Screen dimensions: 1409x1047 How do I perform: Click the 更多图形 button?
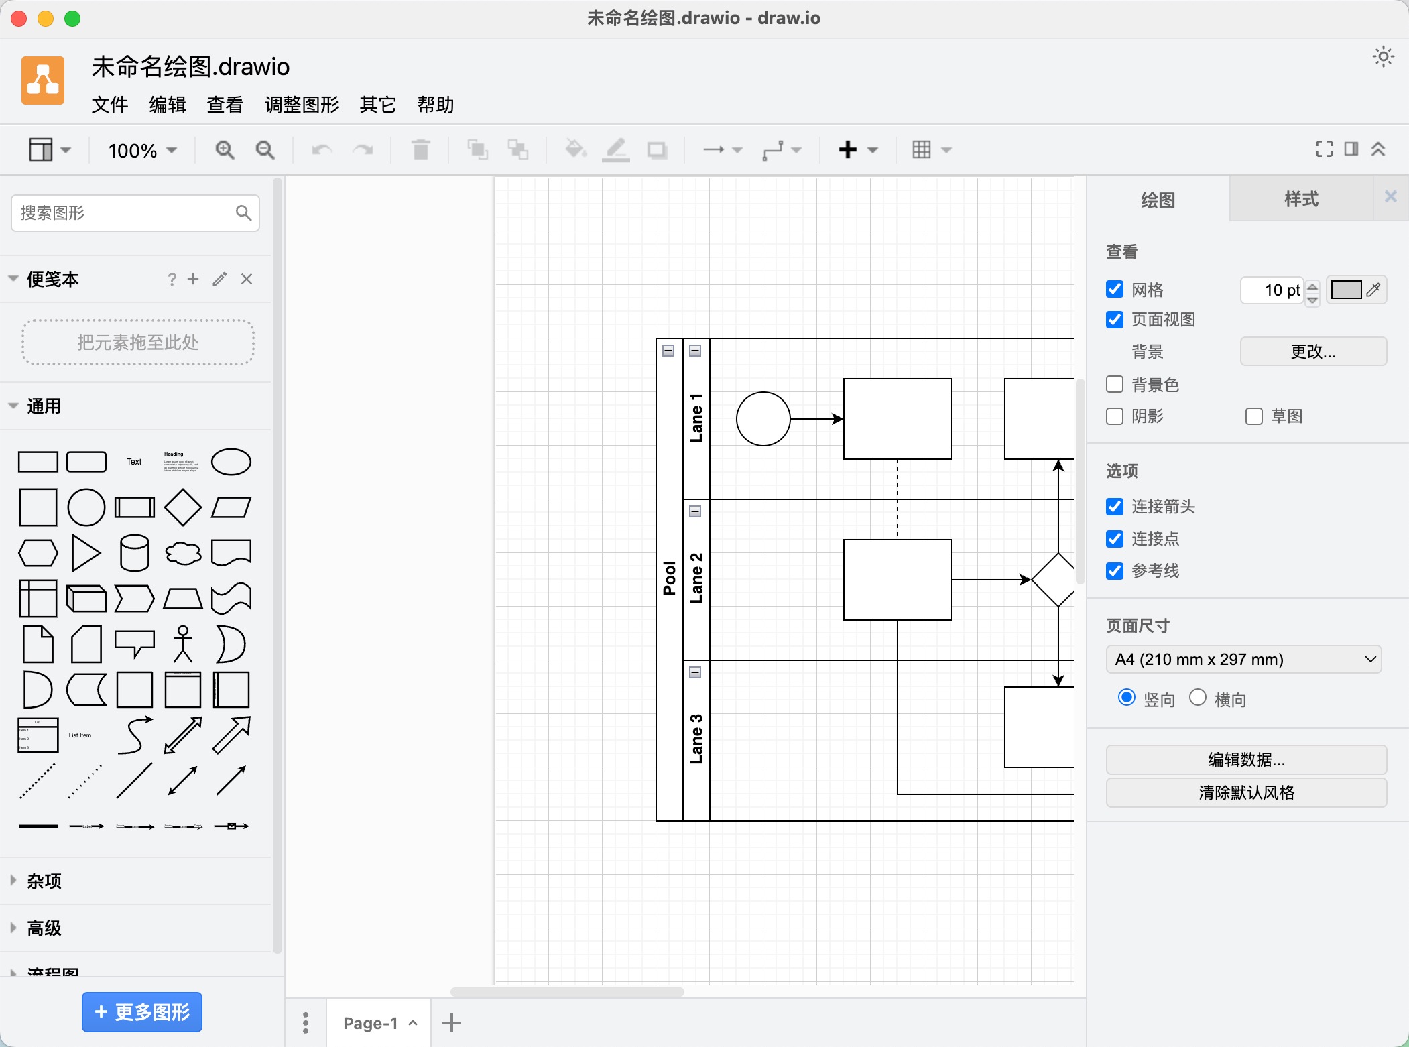tap(142, 1011)
